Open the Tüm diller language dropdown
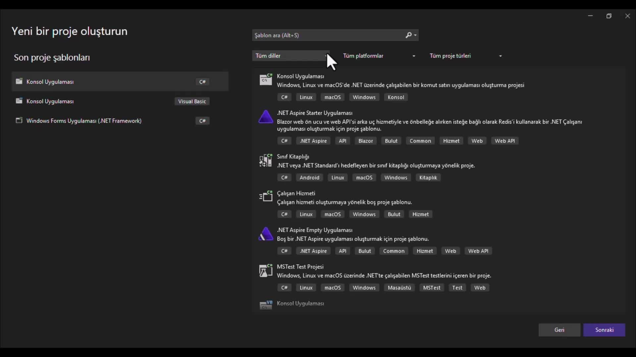 [291, 56]
